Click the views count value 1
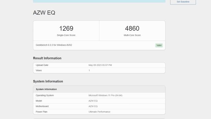This screenshot has width=211, height=119. pos(89,70)
